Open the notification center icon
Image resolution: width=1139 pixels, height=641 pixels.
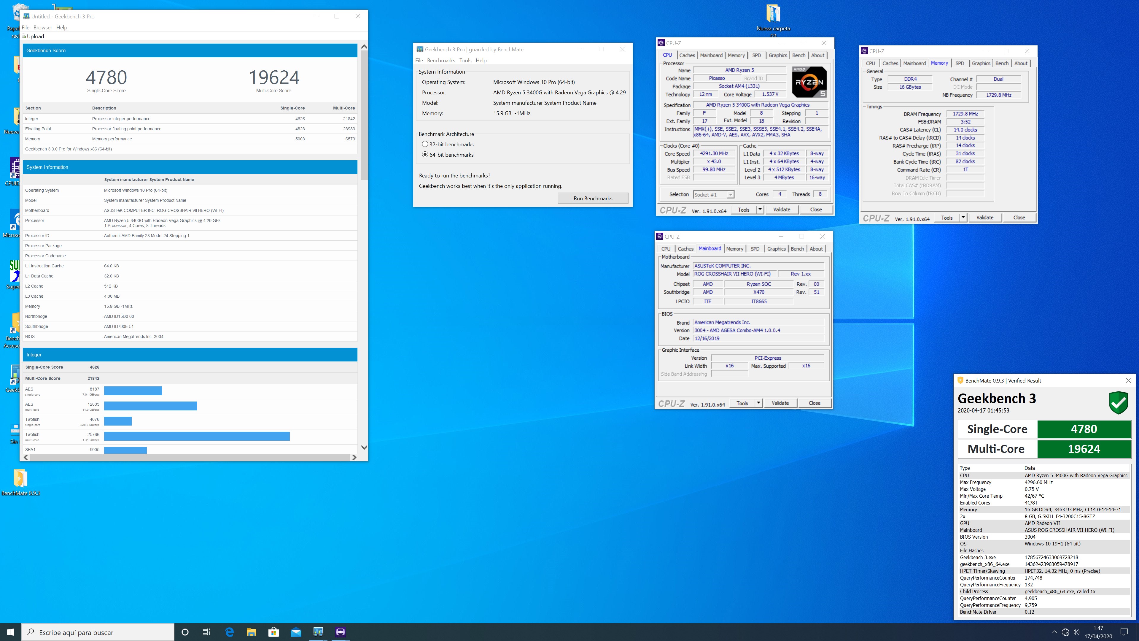[1124, 632]
